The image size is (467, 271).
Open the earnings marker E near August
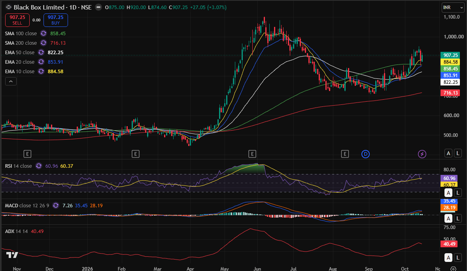345,154
